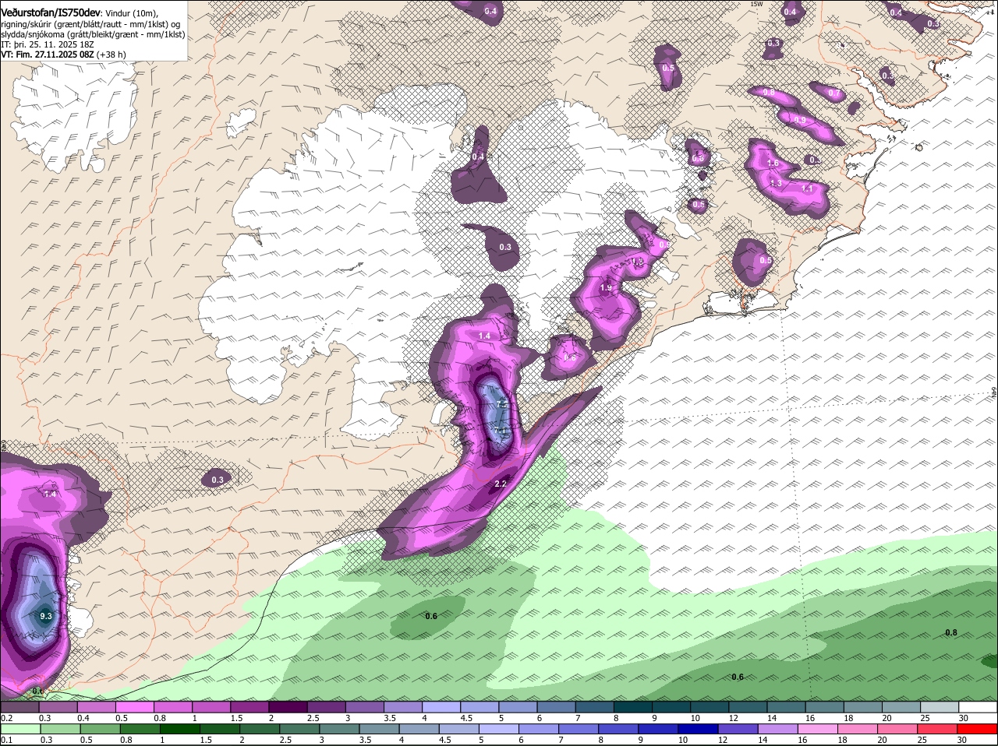The image size is (998, 746).
Task: Click the palest green 0.1 swatch in the rain scale
Action: coord(19,729)
